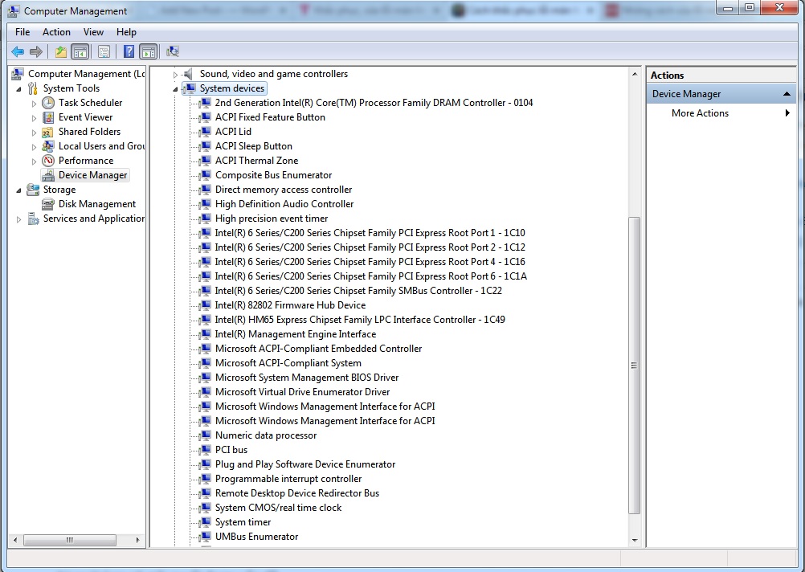The image size is (805, 572).
Task: Select Disk Management in the Storage tree
Action: pos(96,204)
